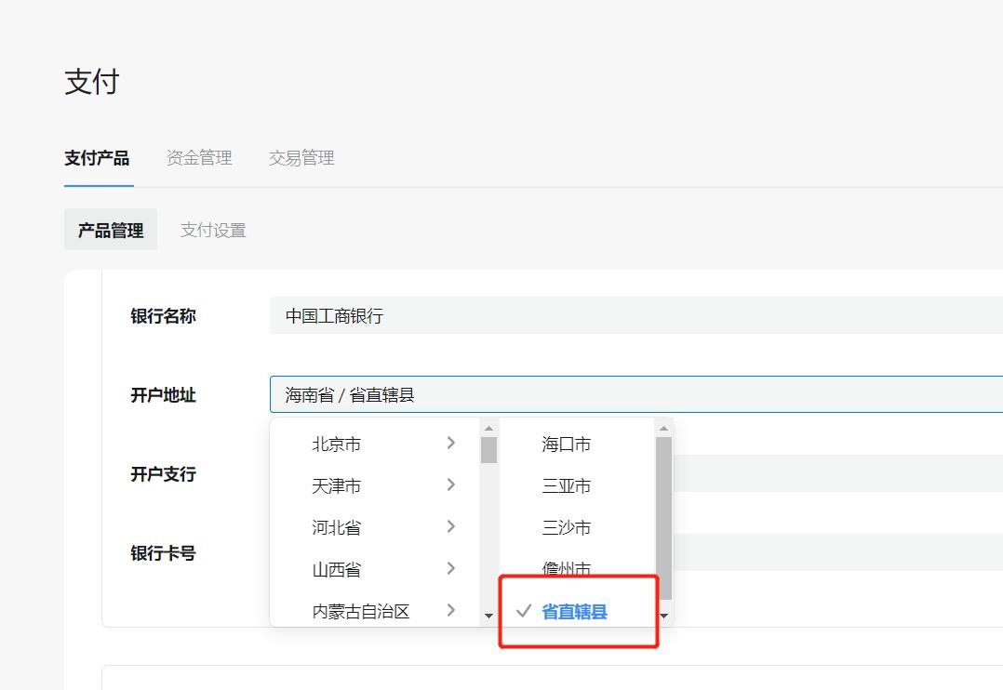This screenshot has height=690, width=1003.
Task: Switch to the 支付产品 tab
Action: click(x=97, y=158)
